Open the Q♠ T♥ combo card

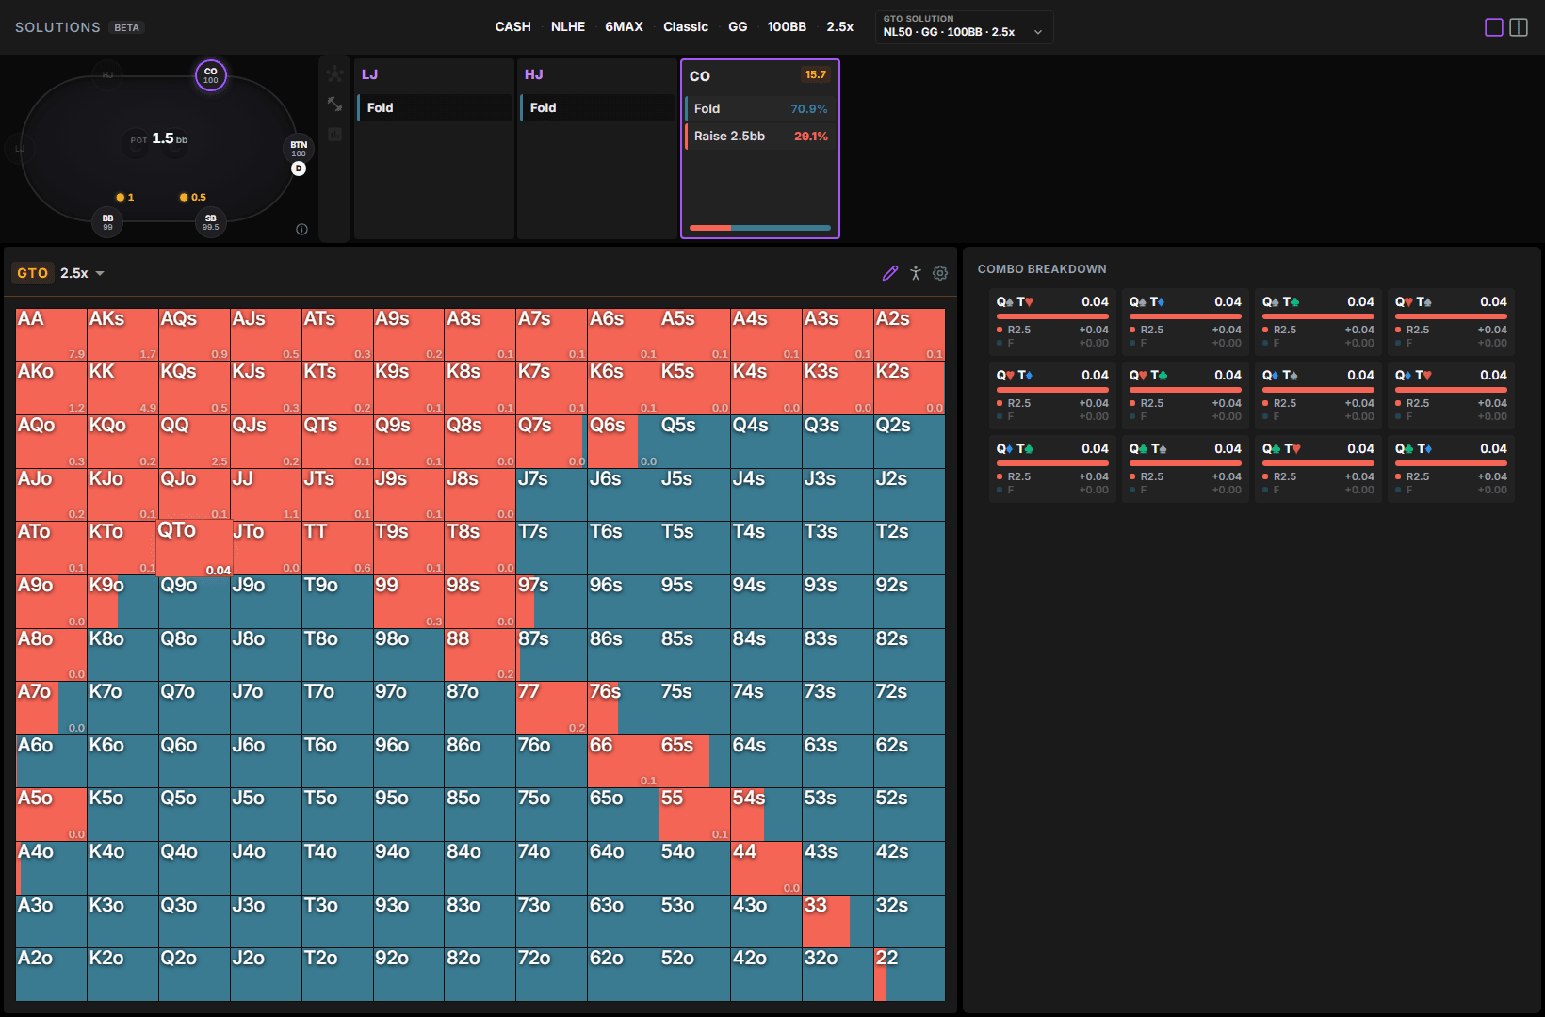1052,321
